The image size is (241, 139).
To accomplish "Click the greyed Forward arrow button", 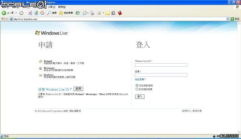I will [21, 13].
